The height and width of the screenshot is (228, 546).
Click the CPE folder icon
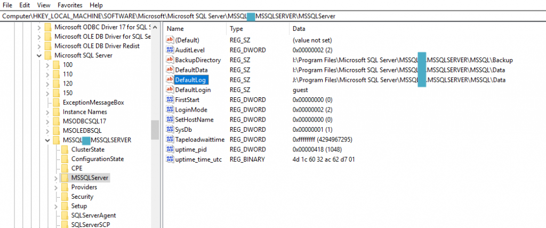click(x=65, y=168)
